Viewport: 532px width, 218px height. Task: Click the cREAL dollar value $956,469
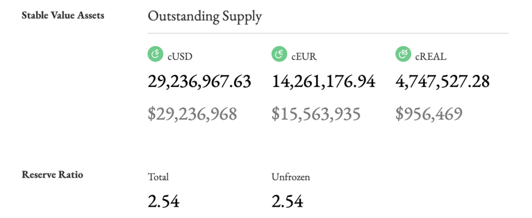(429, 114)
